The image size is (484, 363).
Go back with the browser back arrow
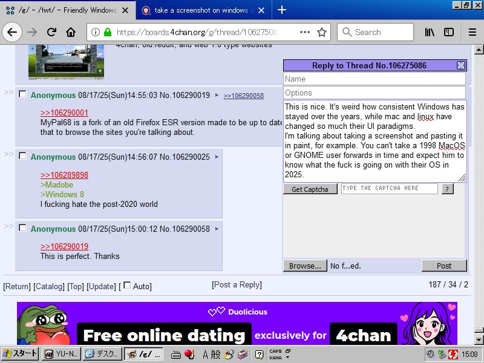click(11, 32)
